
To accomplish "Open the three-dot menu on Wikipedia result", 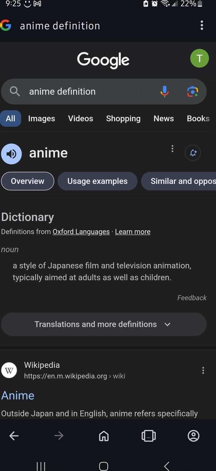I will (x=203, y=370).
